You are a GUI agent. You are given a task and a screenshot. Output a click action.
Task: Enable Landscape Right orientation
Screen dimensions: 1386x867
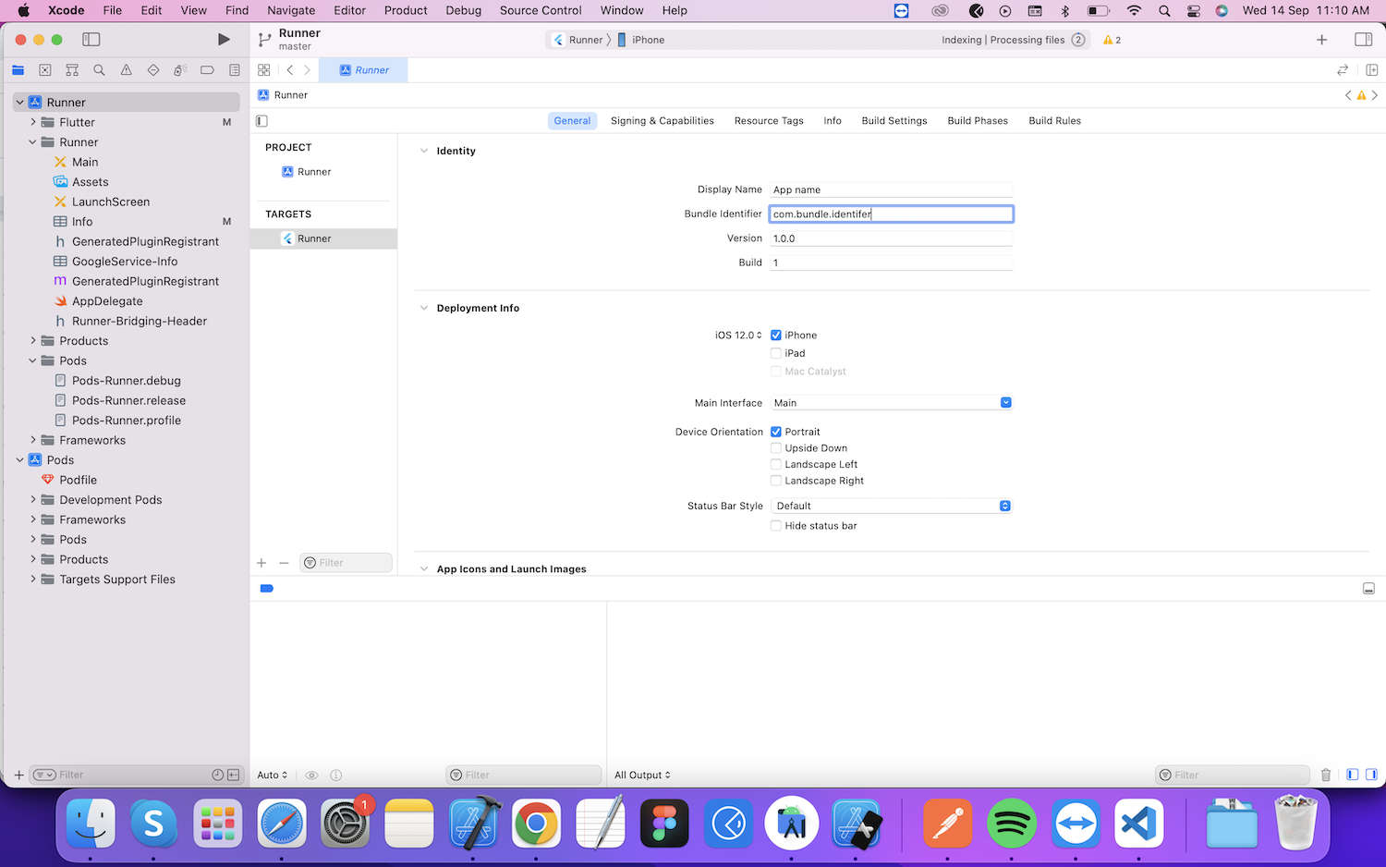776,481
